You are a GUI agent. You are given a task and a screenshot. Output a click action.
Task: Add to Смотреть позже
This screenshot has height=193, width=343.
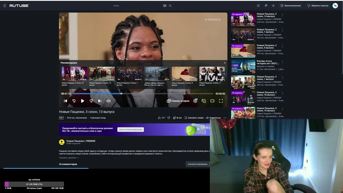pyautogui.click(x=194, y=118)
